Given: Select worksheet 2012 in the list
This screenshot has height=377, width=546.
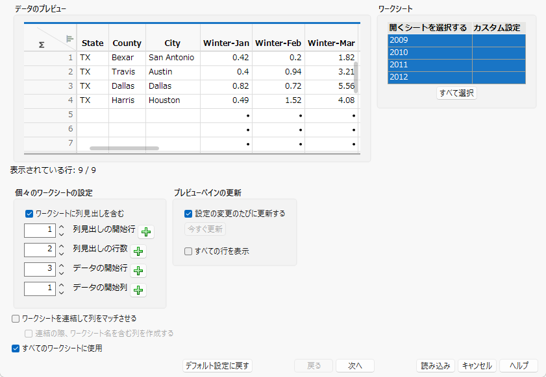Looking at the screenshot, I should [456, 78].
